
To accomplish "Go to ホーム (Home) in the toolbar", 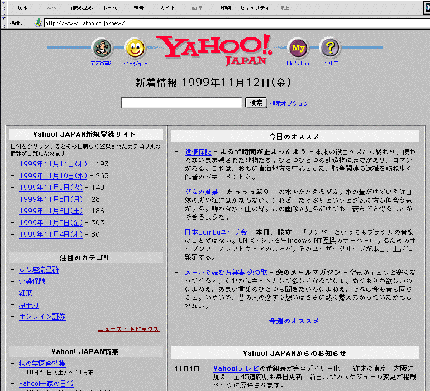I will point(109,8).
